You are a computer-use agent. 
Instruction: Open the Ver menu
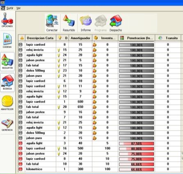click(x=18, y=8)
